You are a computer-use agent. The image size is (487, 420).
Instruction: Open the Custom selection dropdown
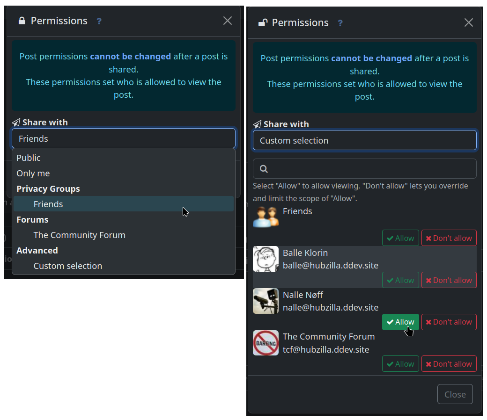tap(365, 140)
